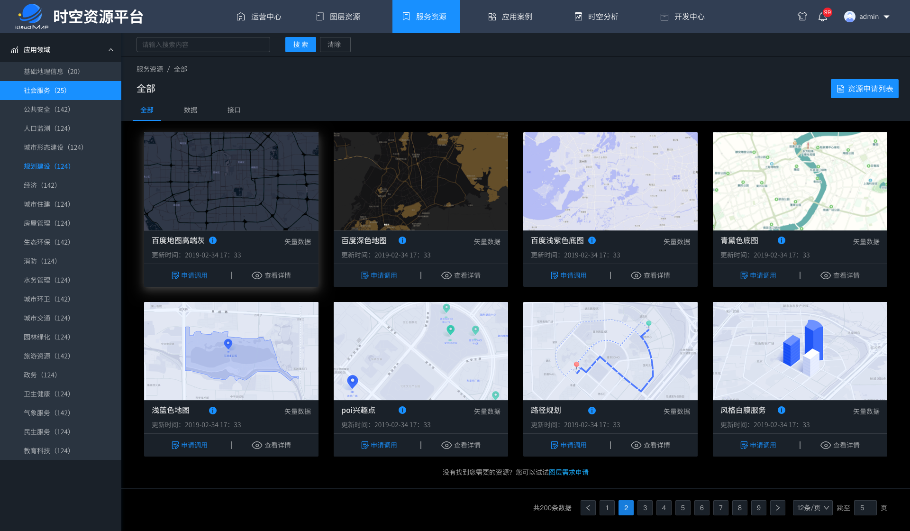Select 社会服务 (25) category
The width and height of the screenshot is (910, 531).
pyautogui.click(x=61, y=91)
